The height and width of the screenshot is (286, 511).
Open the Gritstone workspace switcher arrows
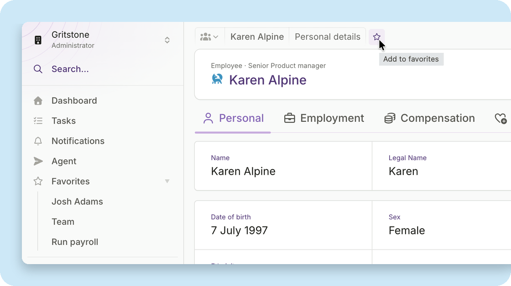pyautogui.click(x=167, y=40)
